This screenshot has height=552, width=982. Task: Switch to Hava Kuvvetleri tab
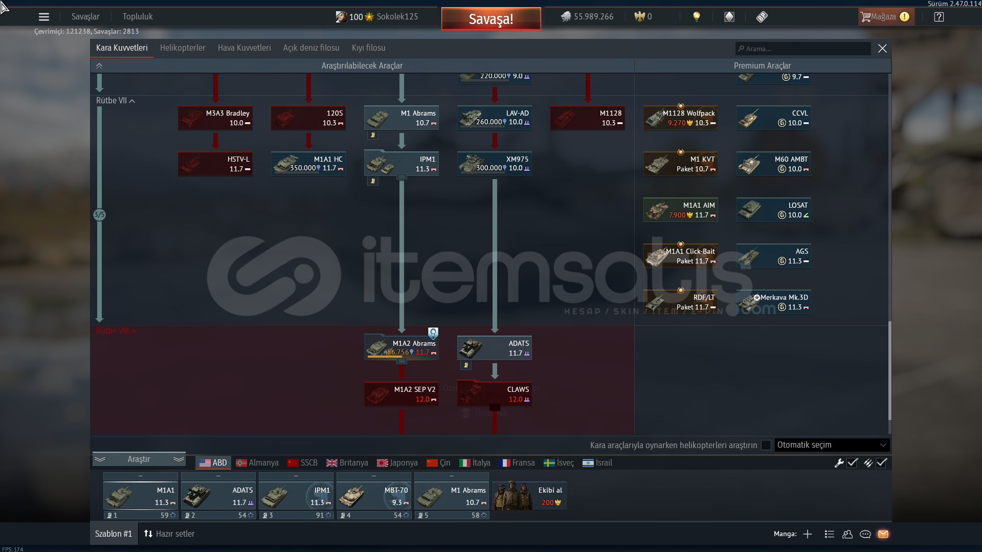coord(244,48)
